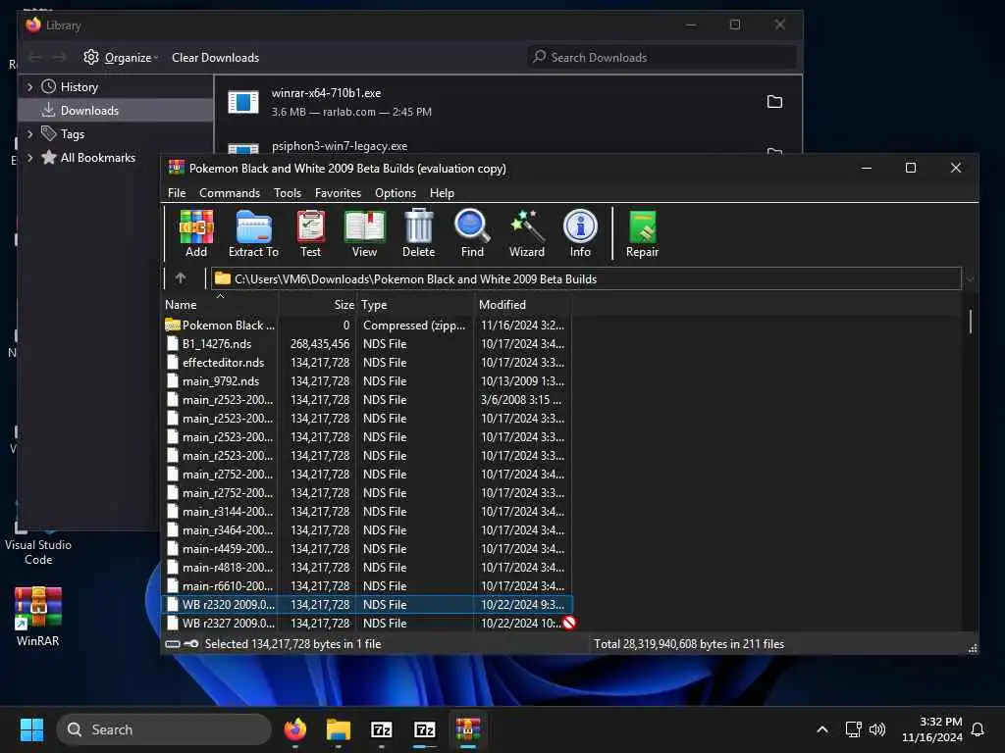Click the Delete trash can icon
The image size is (1005, 753).
(x=418, y=233)
